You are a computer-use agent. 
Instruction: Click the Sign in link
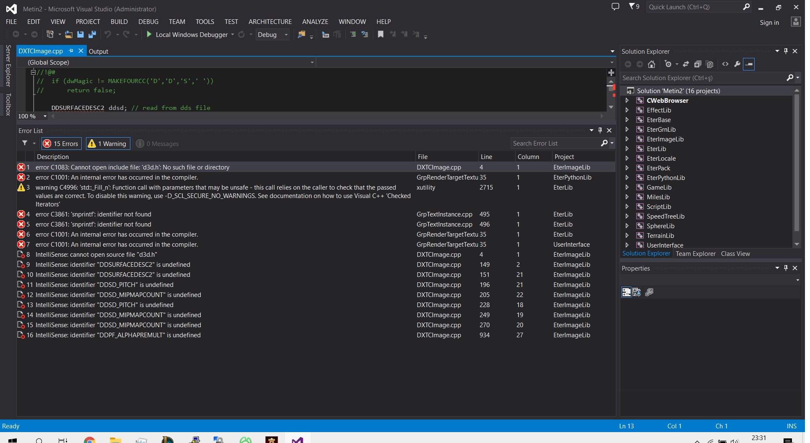click(x=769, y=22)
